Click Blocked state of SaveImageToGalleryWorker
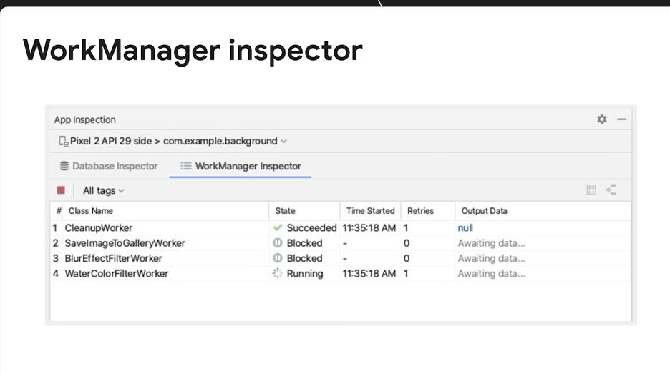 point(304,243)
